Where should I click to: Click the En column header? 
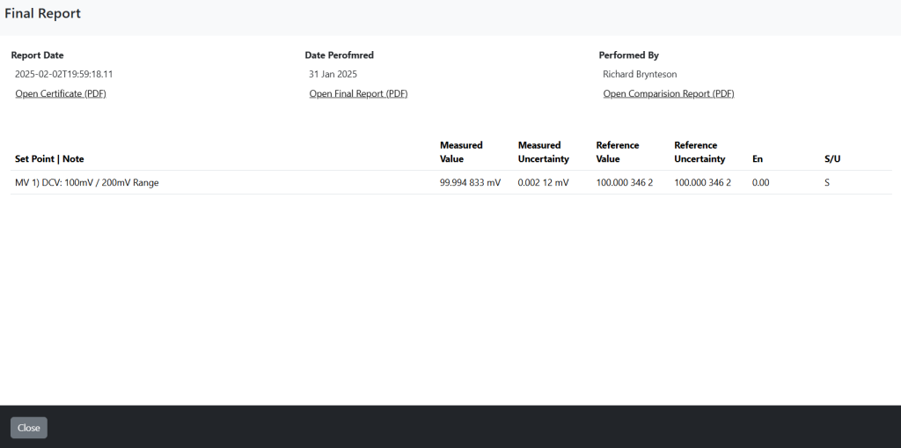point(758,158)
